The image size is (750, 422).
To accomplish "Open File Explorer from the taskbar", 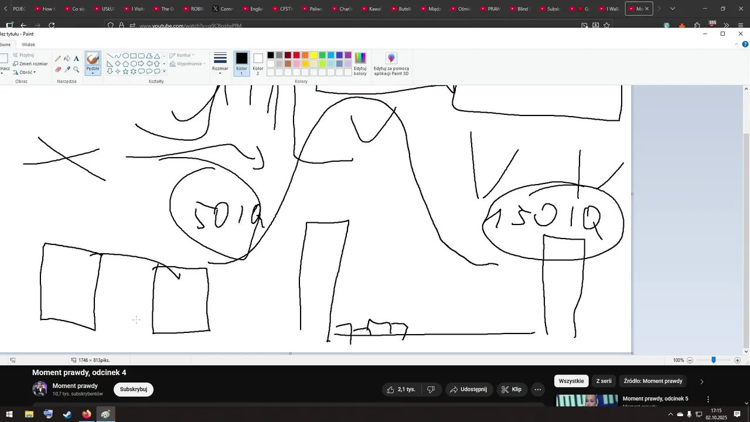I will pos(29,414).
